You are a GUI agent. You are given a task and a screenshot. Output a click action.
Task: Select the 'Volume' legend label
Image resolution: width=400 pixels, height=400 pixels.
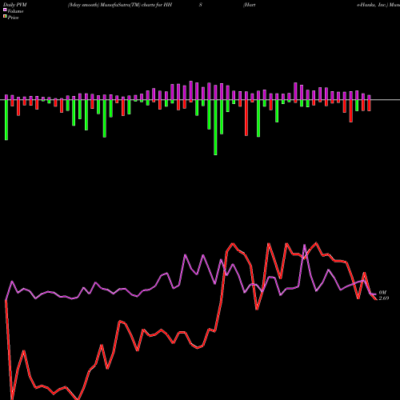15,11
